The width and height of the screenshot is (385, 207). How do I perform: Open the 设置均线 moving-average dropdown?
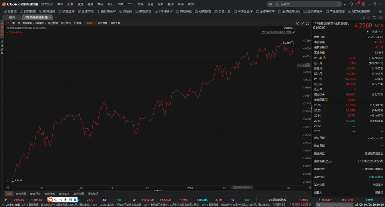click(289, 28)
